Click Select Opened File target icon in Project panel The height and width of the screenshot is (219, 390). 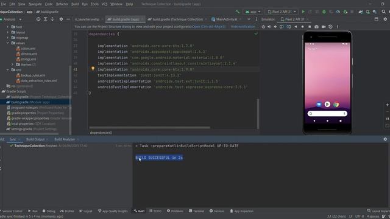(38, 19)
